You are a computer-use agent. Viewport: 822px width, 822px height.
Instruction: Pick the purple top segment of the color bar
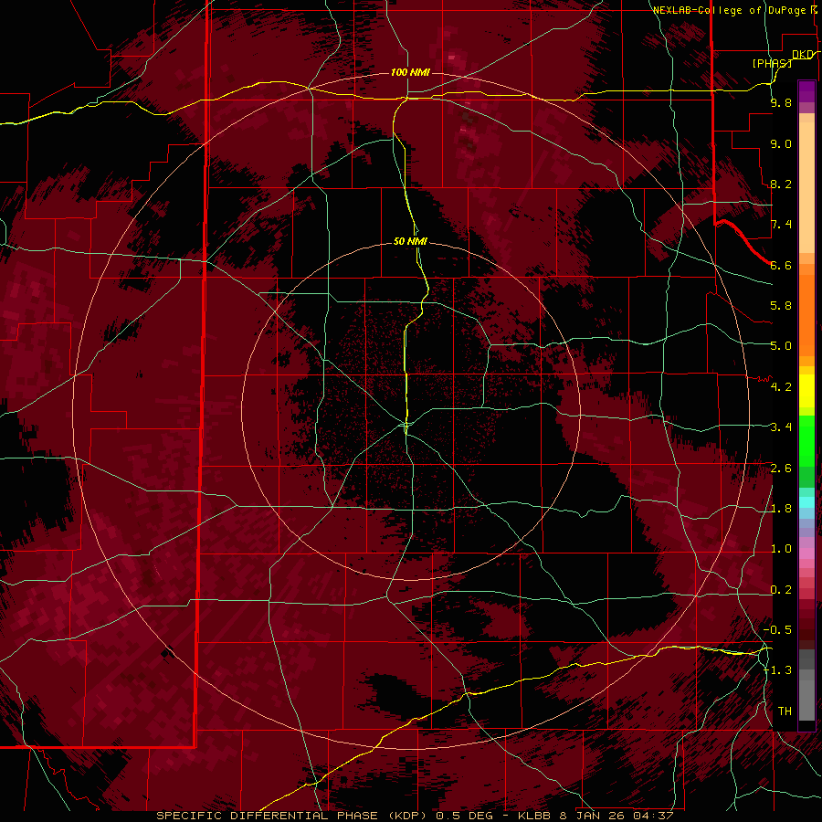806,91
